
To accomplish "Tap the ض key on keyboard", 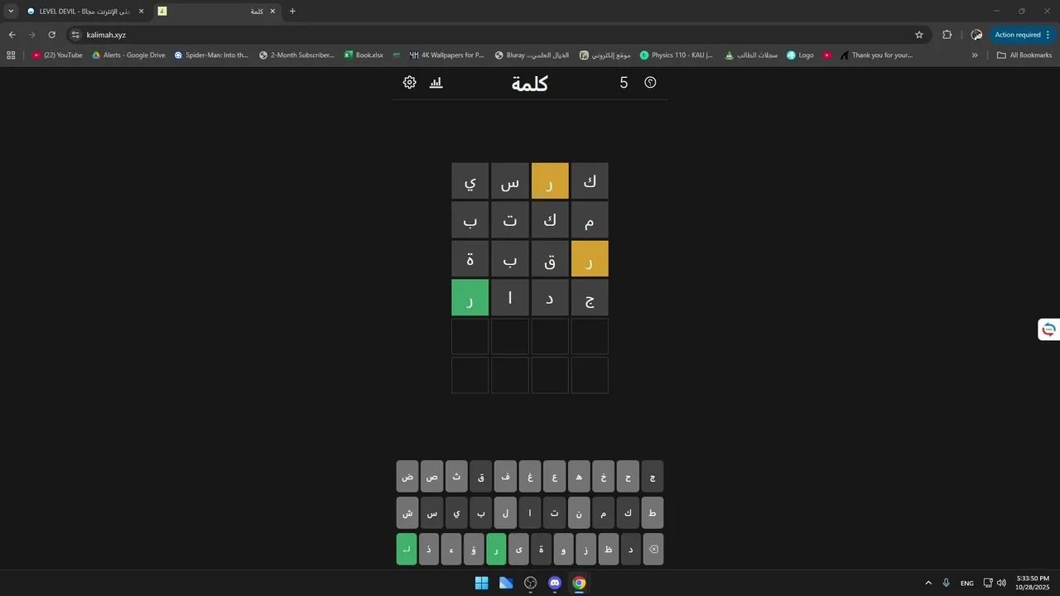I will click(x=407, y=477).
